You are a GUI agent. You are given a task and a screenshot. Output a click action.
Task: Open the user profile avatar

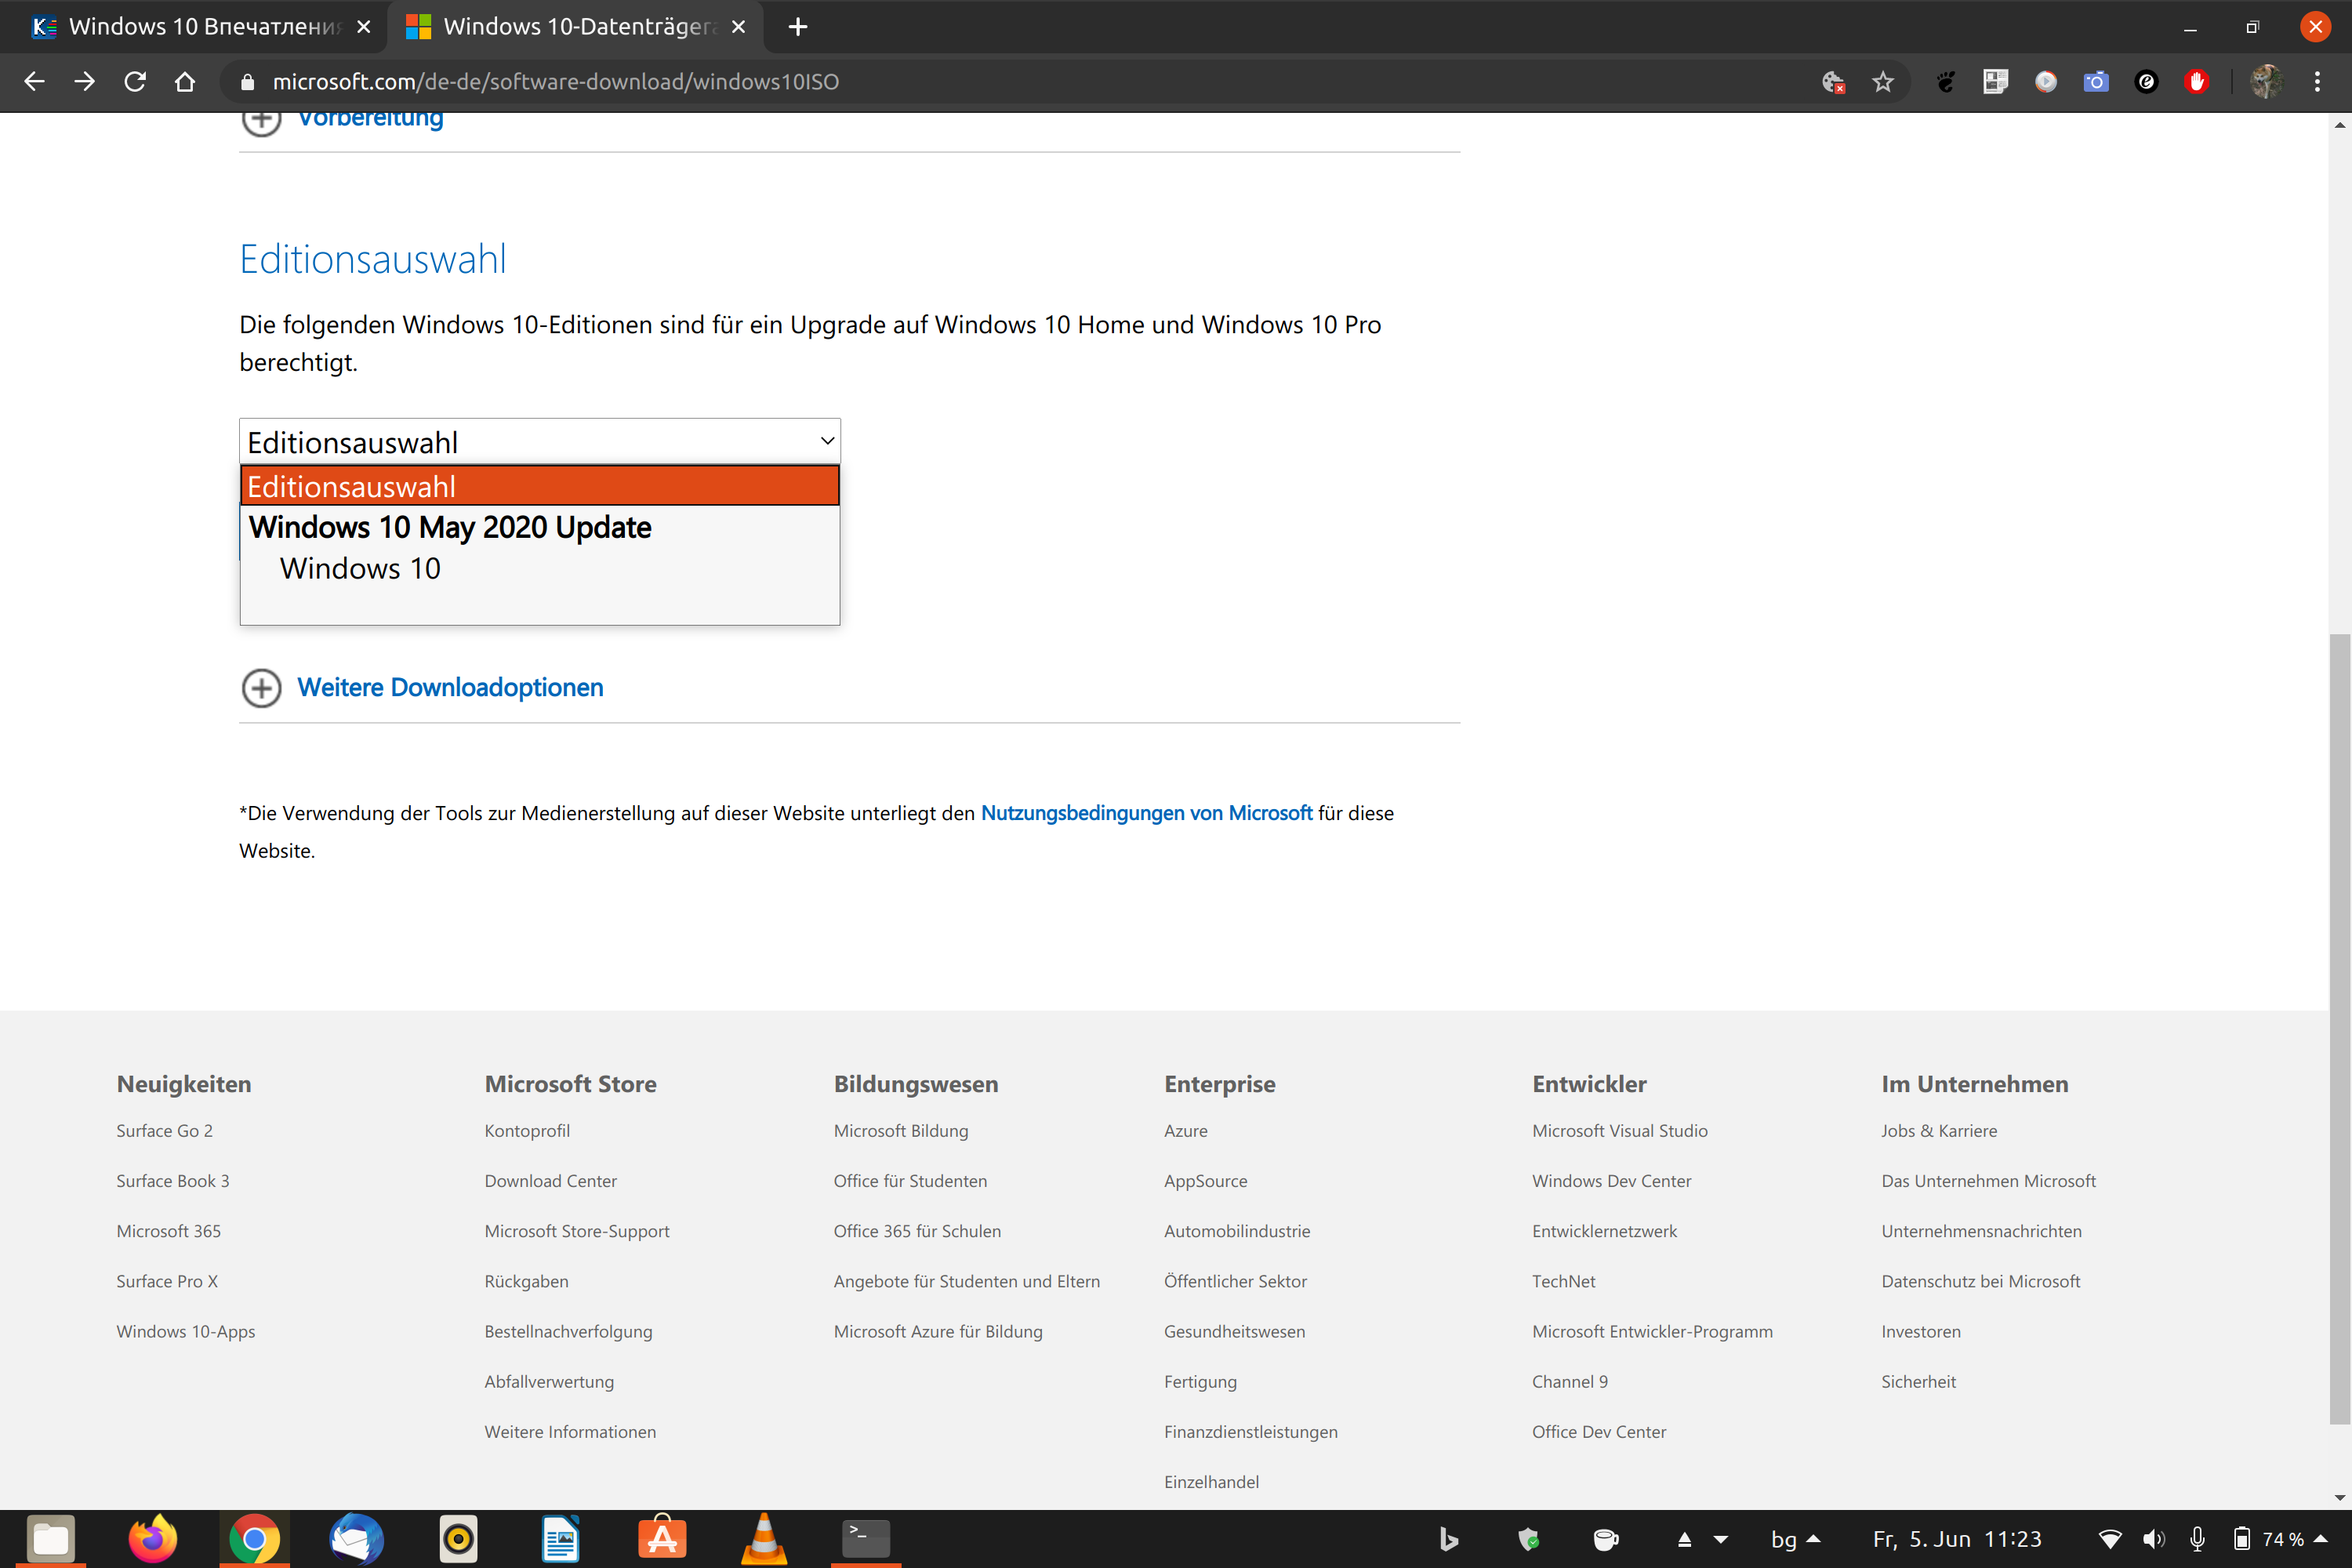coord(2266,82)
